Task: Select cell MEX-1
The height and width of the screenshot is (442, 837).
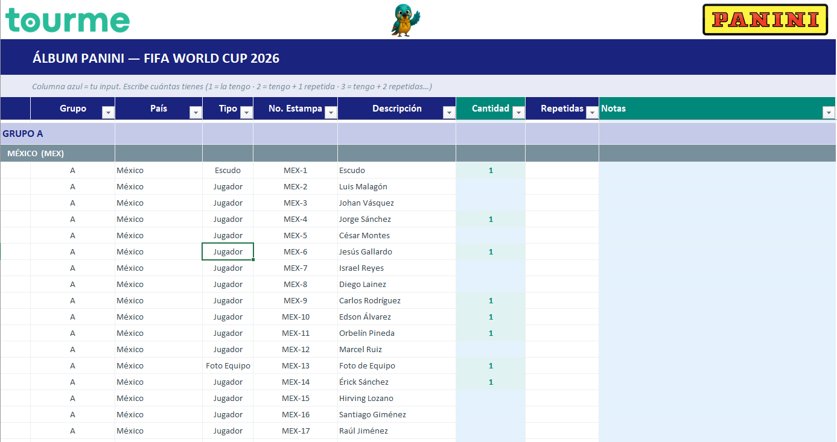Action: tap(295, 171)
